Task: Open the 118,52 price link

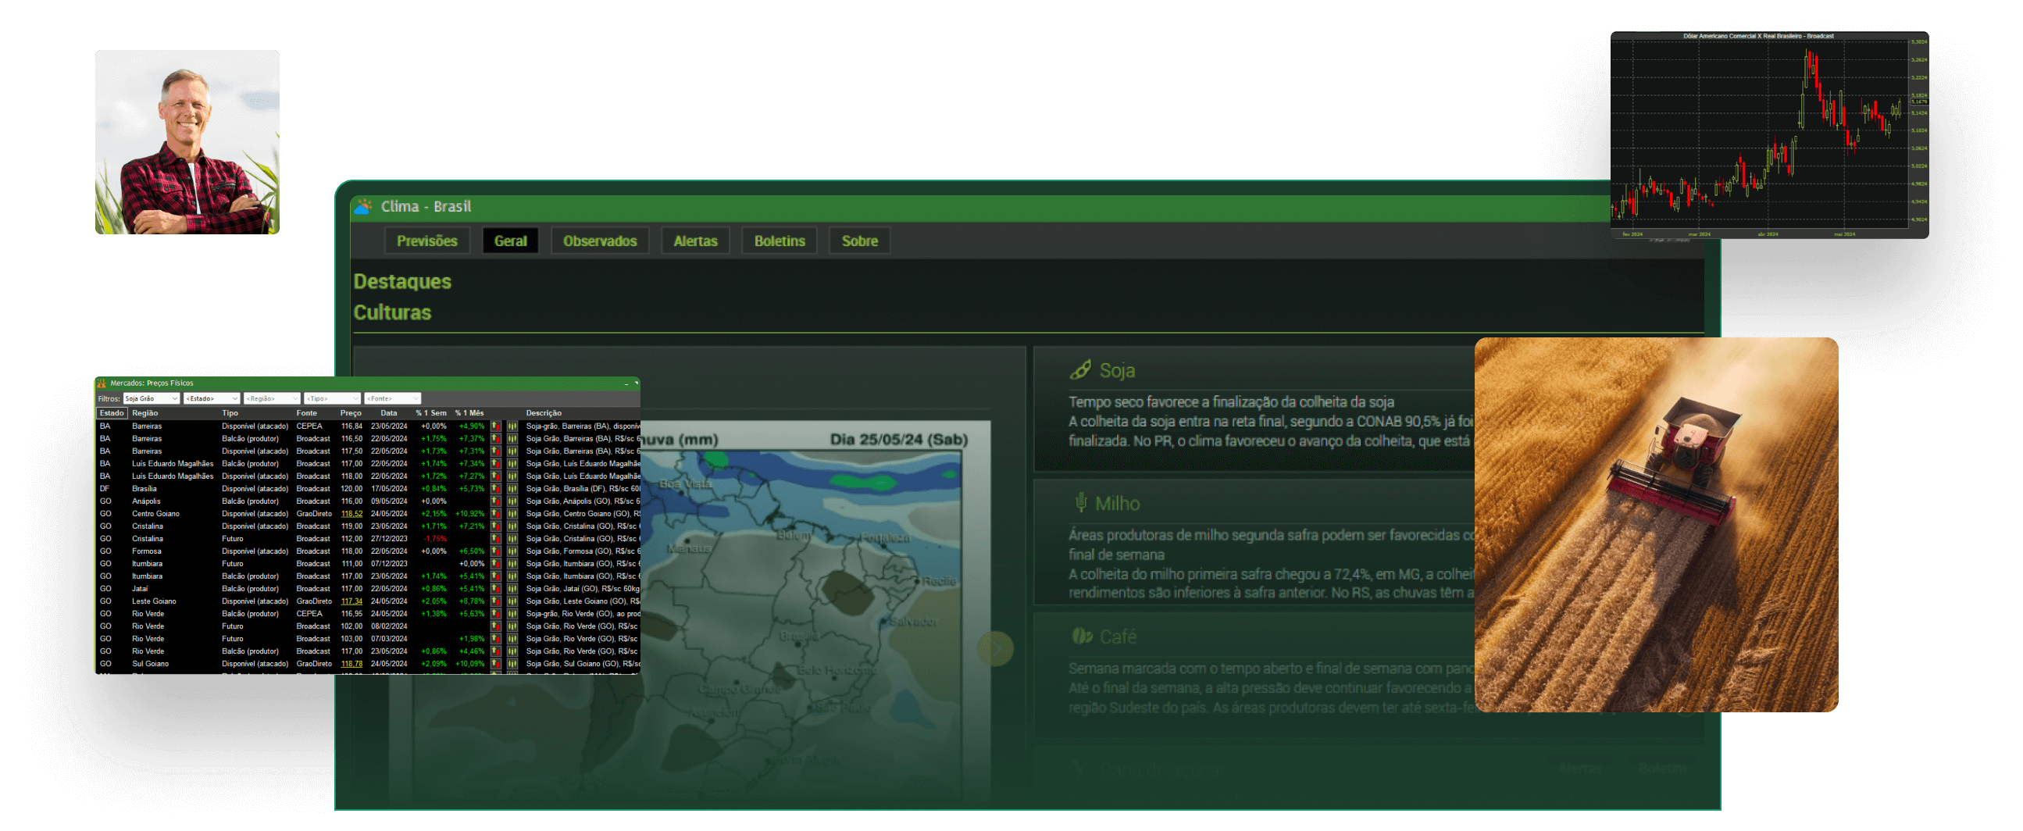Action: pyautogui.click(x=351, y=514)
